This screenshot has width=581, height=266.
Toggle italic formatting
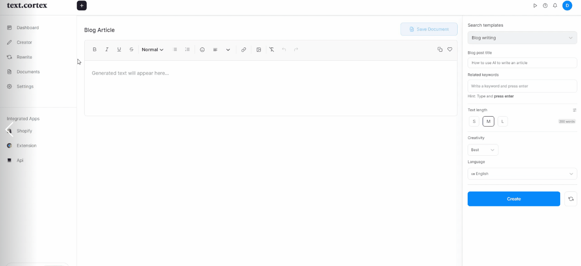(x=107, y=50)
